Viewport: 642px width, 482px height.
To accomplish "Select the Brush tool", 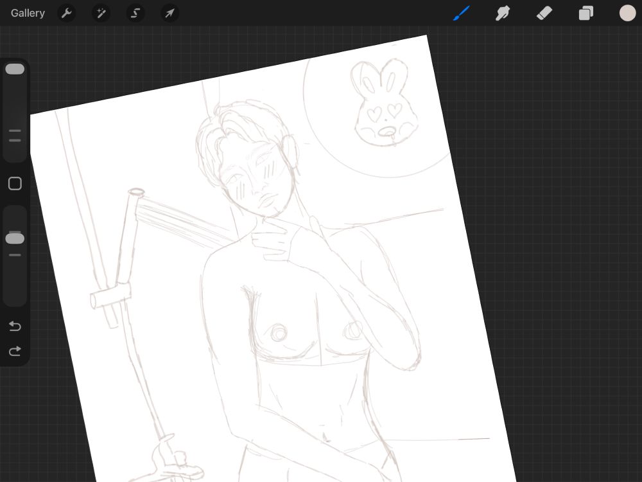I will point(462,13).
